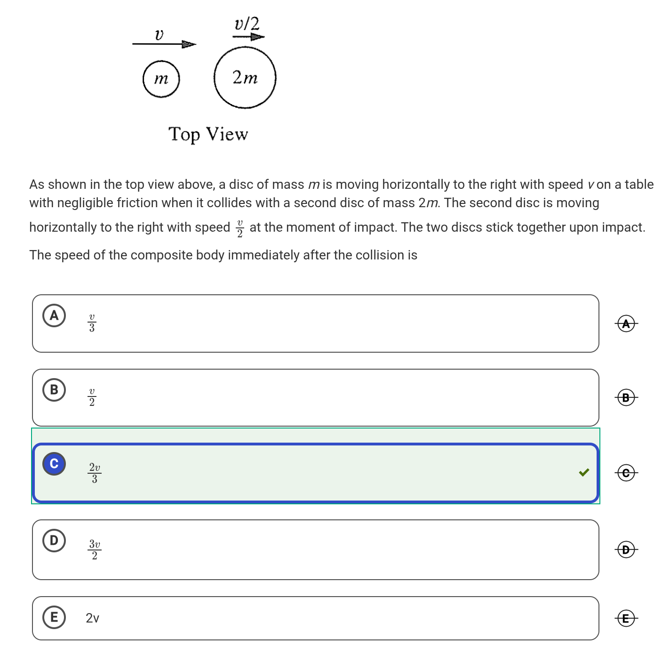
Task: Select radio button E
Action: click(54, 617)
